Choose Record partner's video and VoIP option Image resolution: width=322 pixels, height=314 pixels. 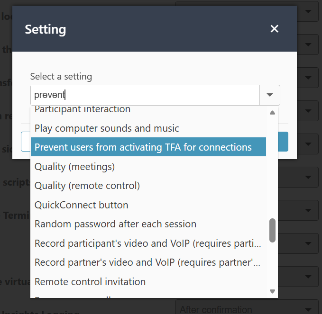click(148, 262)
